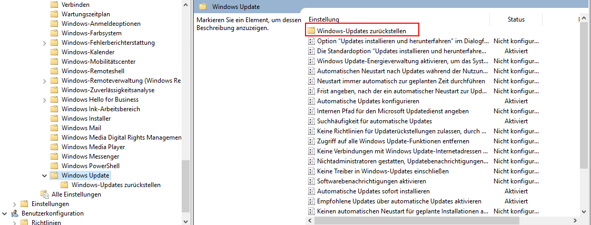591x225 pixels.
Task: Click the Windows Media Player folder icon
Action: point(54,147)
